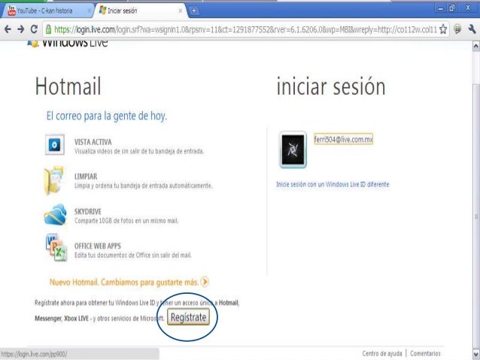Open Inicie sesión con un Windows Live ID diferente
Viewport: 480px width, 360px height.
coord(333,184)
